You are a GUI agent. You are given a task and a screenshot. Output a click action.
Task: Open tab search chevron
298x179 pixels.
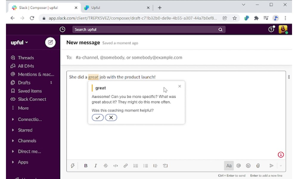click(x=243, y=5)
